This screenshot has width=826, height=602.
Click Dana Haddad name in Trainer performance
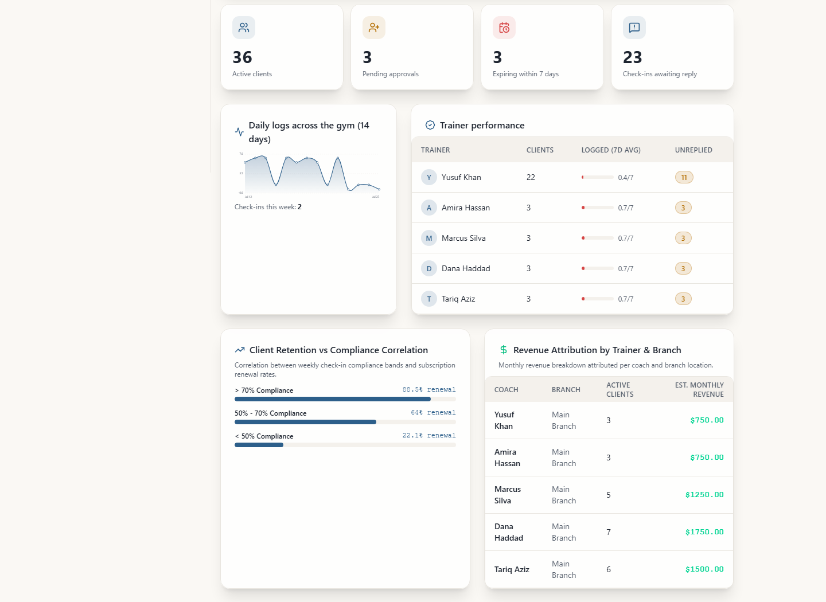tap(466, 268)
